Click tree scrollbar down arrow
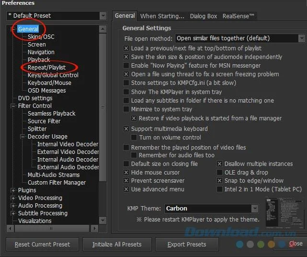This screenshot has height=257, width=307. coord(102,221)
